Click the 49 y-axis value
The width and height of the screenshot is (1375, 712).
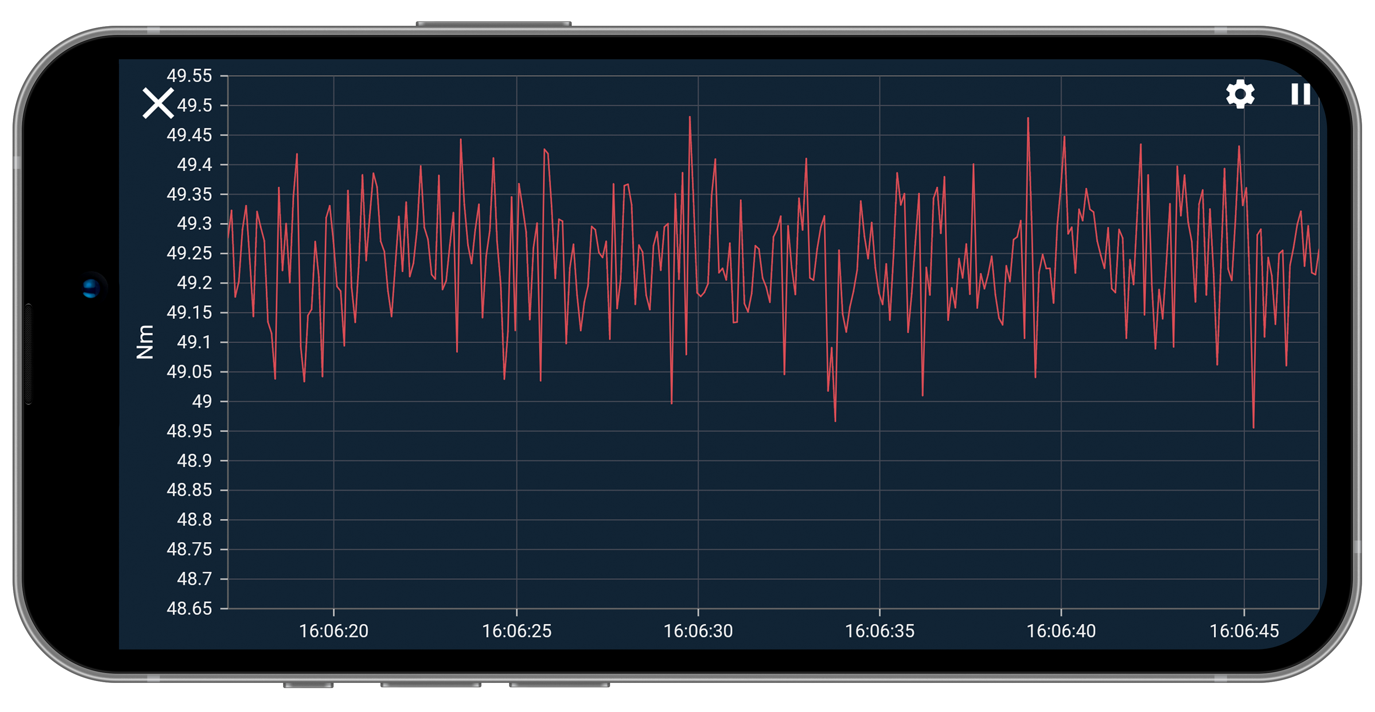tap(202, 401)
